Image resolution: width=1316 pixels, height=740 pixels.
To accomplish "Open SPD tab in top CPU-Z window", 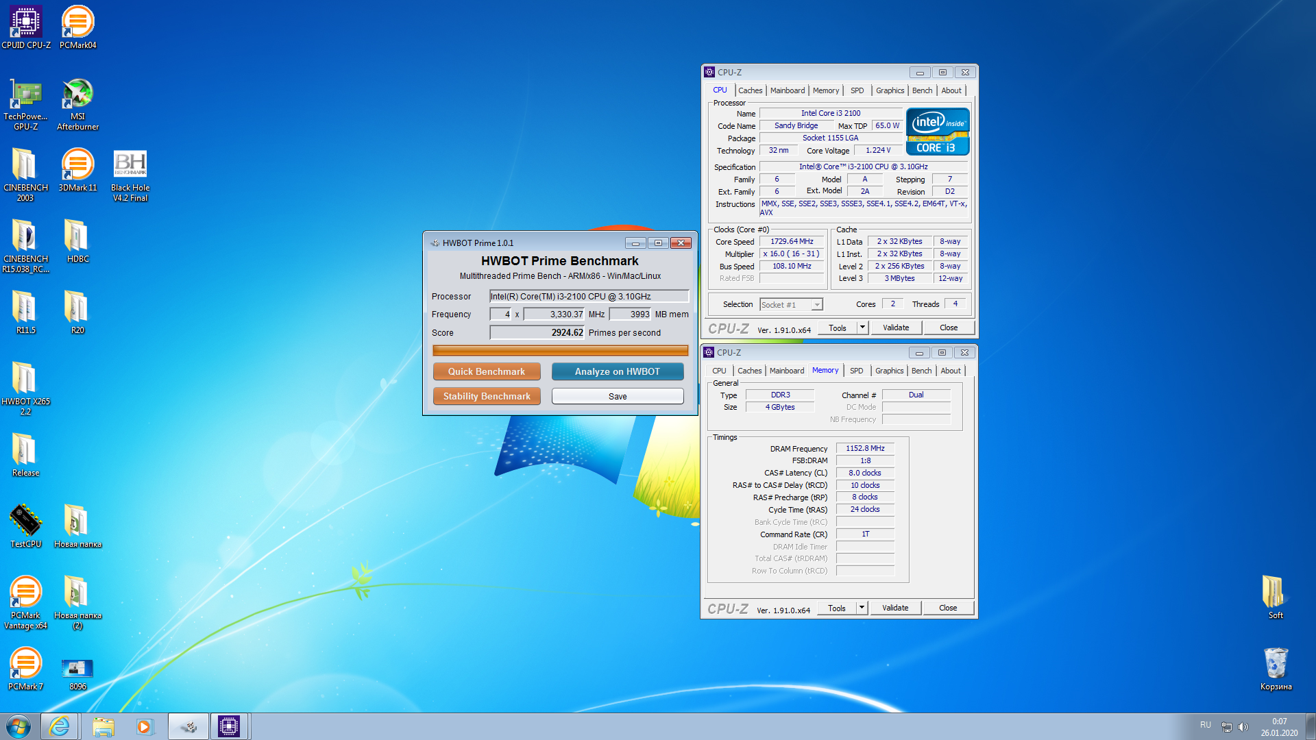I will [857, 90].
